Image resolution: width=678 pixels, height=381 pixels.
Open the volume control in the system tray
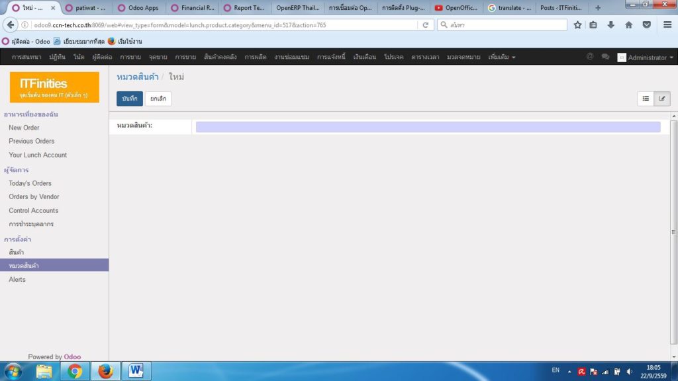pos(628,371)
